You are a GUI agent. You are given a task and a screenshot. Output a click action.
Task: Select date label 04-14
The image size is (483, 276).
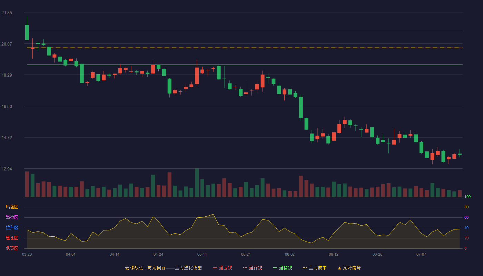(115, 254)
